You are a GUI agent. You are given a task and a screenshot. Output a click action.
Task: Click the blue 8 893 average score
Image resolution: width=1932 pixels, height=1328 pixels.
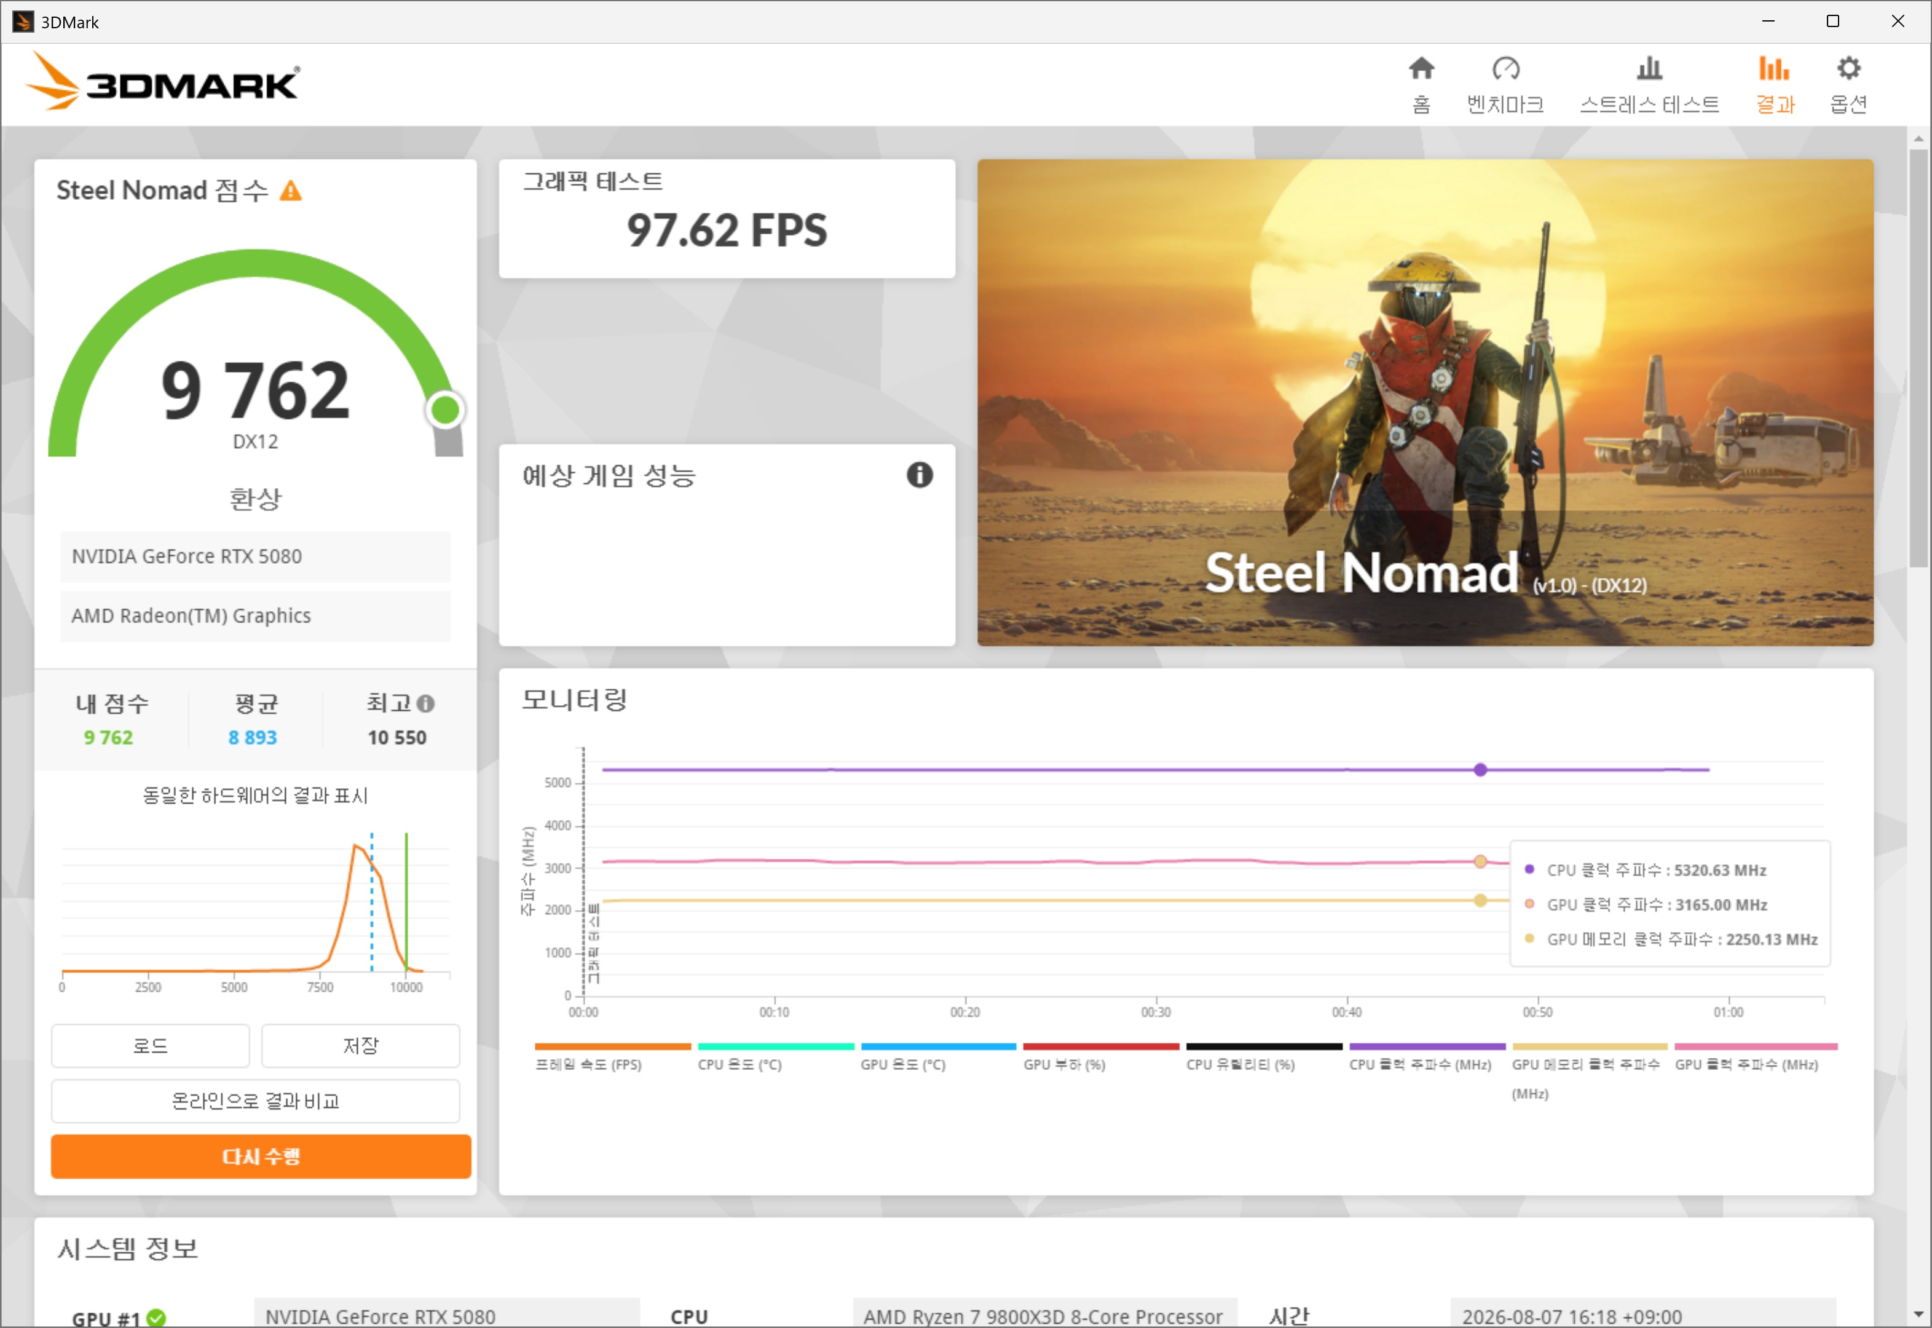(253, 737)
